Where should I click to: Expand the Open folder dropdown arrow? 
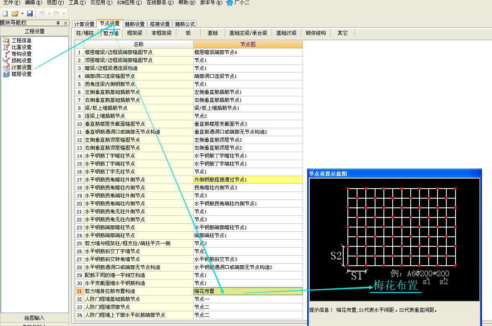pos(22,13)
